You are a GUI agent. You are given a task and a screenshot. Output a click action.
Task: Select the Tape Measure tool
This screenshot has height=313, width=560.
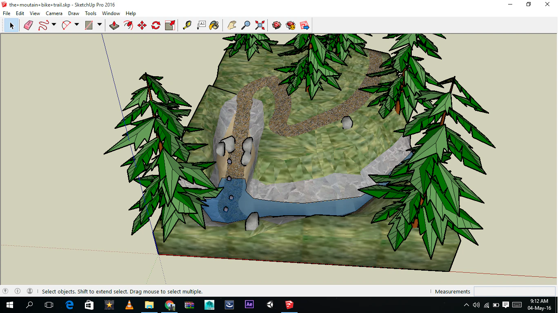pyautogui.click(x=187, y=26)
